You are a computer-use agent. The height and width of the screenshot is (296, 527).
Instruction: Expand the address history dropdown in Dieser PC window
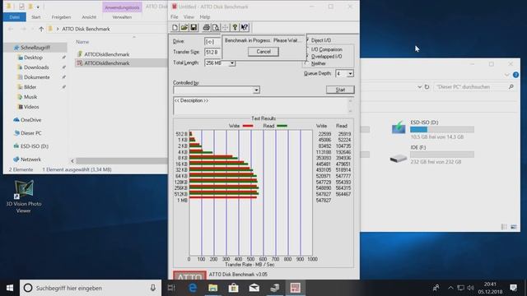point(419,86)
